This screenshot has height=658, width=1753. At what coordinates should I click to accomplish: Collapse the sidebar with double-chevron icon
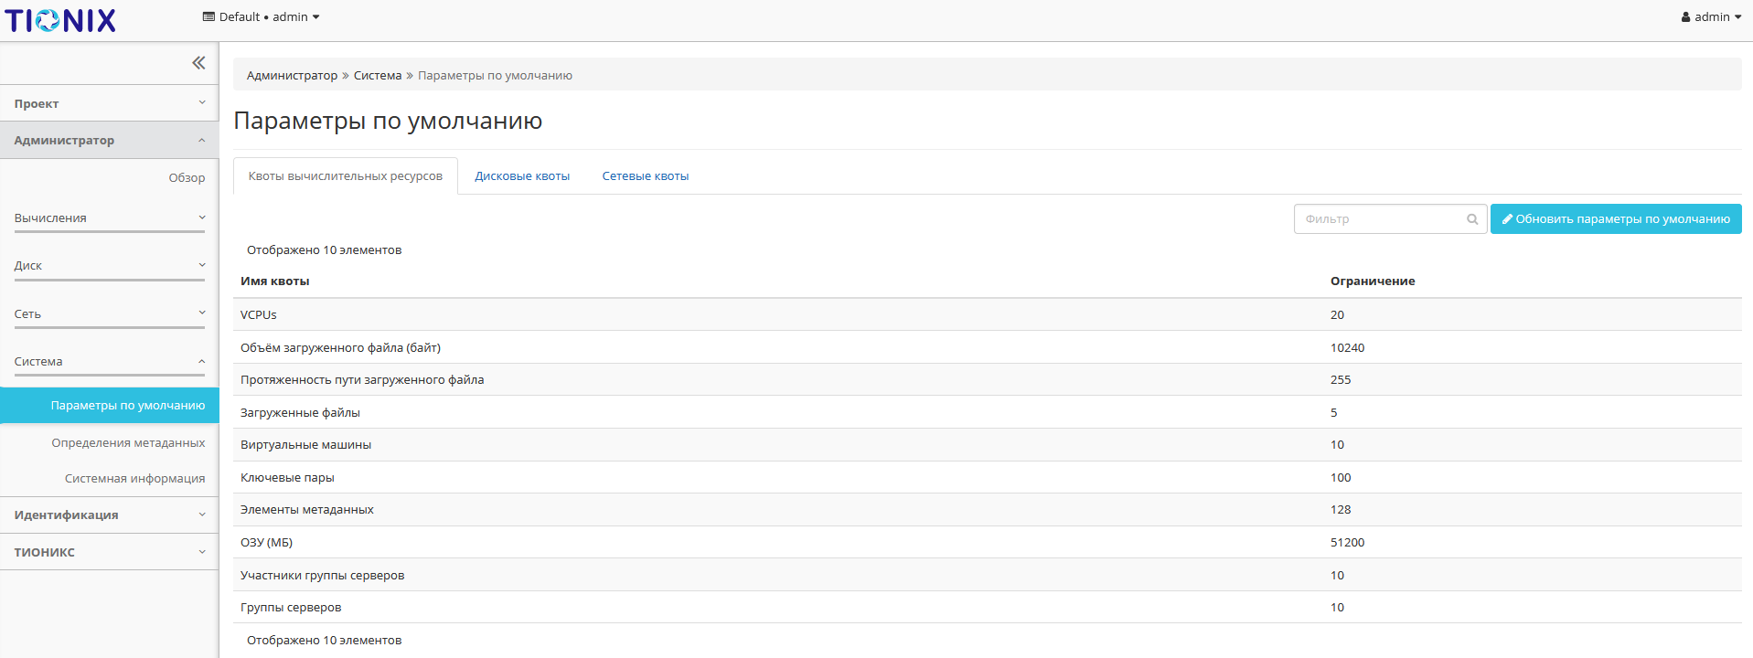(x=198, y=63)
